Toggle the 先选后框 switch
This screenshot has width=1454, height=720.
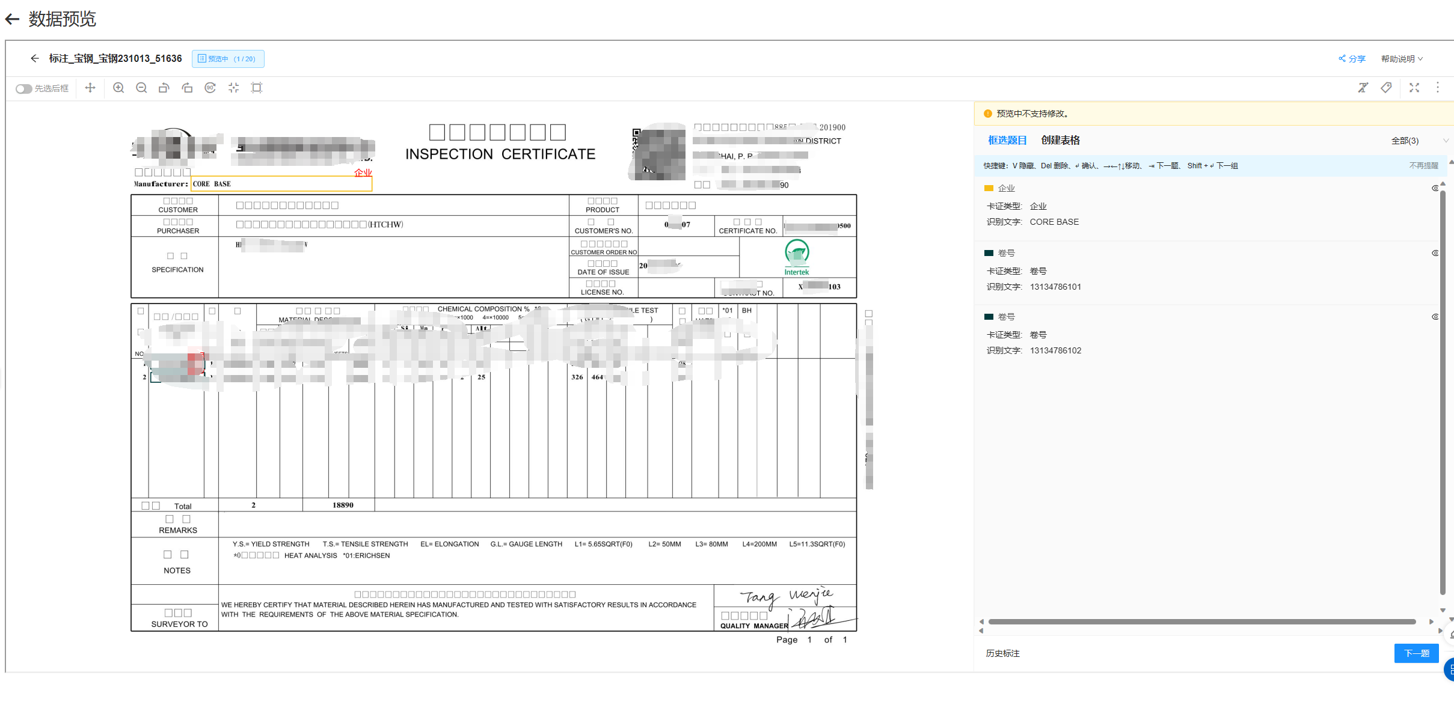(23, 89)
